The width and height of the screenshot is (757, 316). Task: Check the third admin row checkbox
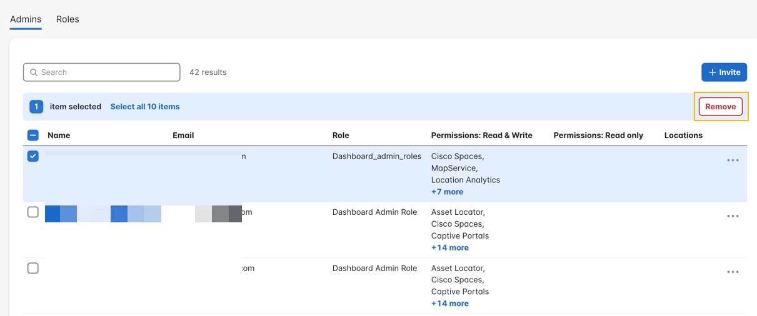click(33, 268)
